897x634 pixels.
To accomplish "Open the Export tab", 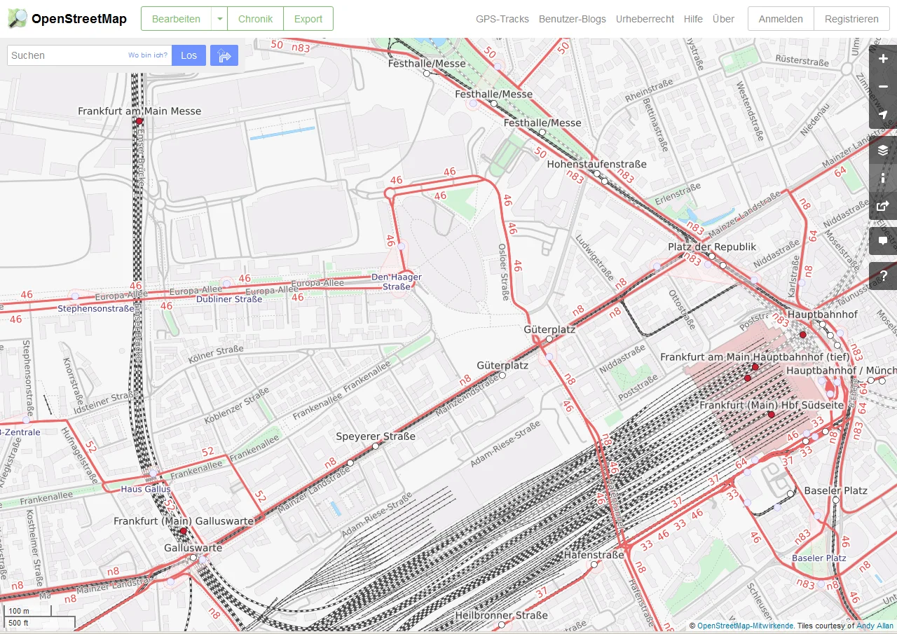I will click(x=308, y=19).
